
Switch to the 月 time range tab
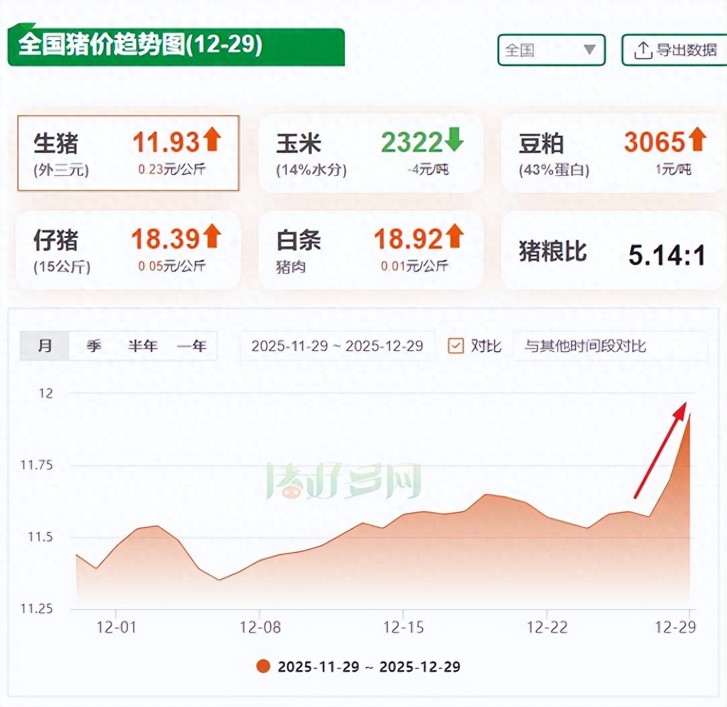[x=45, y=346]
